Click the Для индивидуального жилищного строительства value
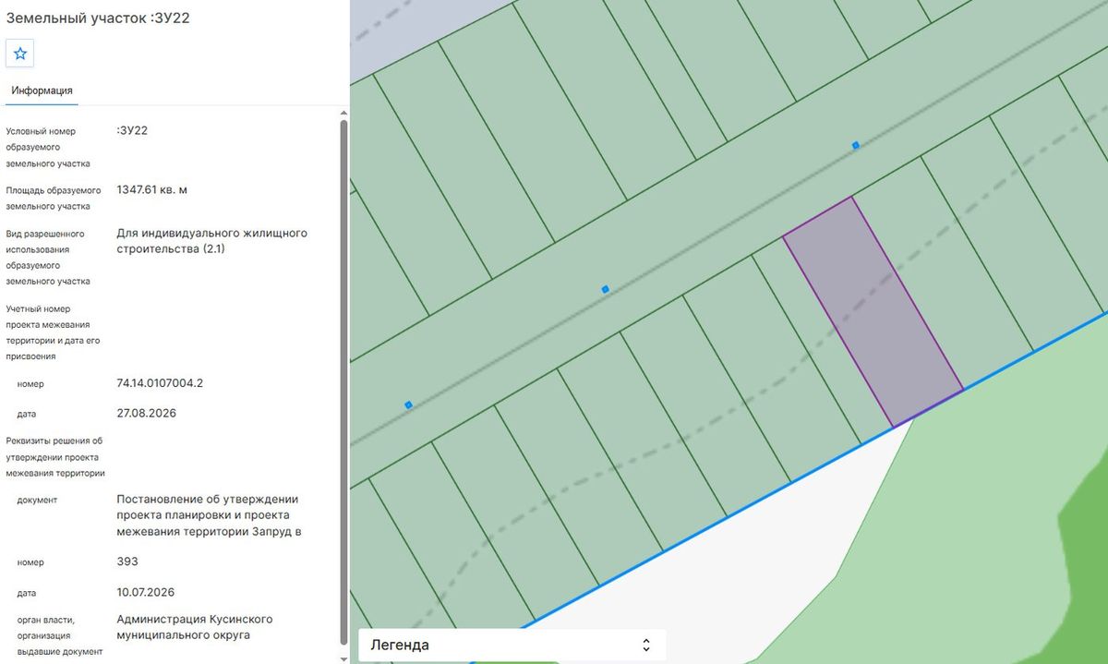The width and height of the screenshot is (1108, 664). pos(212,241)
